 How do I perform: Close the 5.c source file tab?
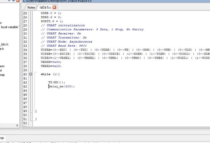coord(54,7)
